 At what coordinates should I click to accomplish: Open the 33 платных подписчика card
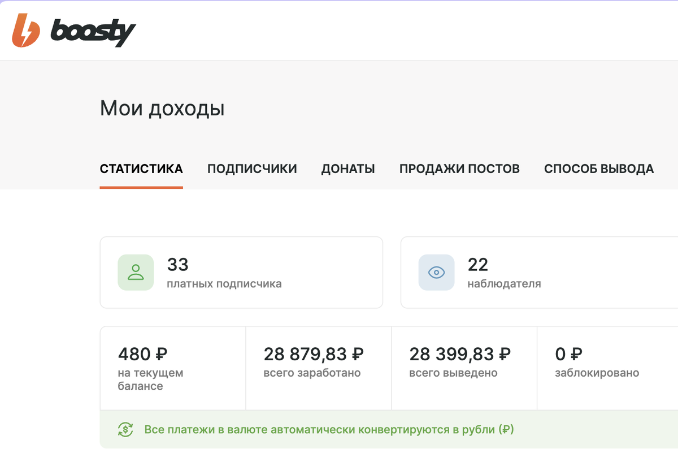pyautogui.click(x=241, y=272)
